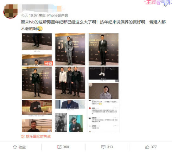
Task: Click the 313 comment count
Action: coord(110,147)
